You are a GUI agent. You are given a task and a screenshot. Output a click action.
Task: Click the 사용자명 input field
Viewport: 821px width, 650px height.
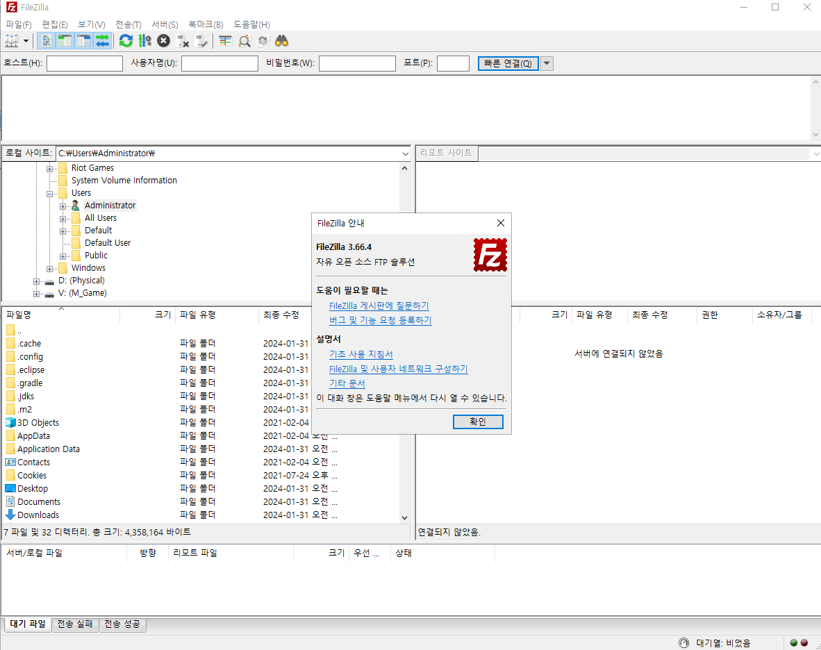(x=219, y=63)
